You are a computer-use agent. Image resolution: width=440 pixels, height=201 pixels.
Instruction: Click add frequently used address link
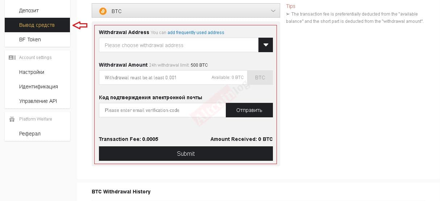click(x=196, y=33)
